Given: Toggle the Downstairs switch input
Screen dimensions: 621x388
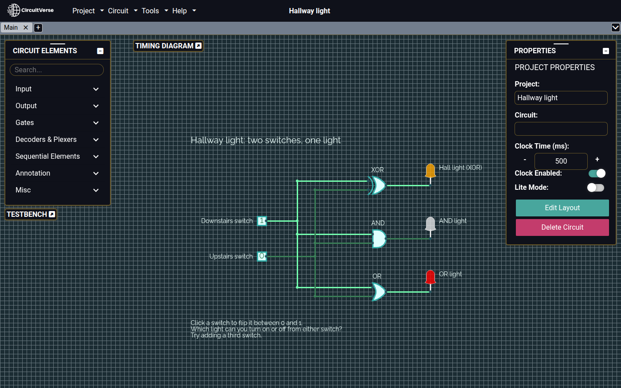Looking at the screenshot, I should click(x=262, y=221).
